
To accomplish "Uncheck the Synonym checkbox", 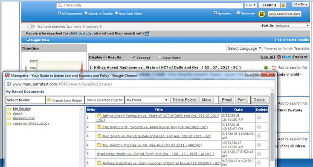I will (x=215, y=13).
